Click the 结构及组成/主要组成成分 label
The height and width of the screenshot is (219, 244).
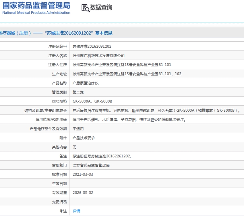click(46, 110)
